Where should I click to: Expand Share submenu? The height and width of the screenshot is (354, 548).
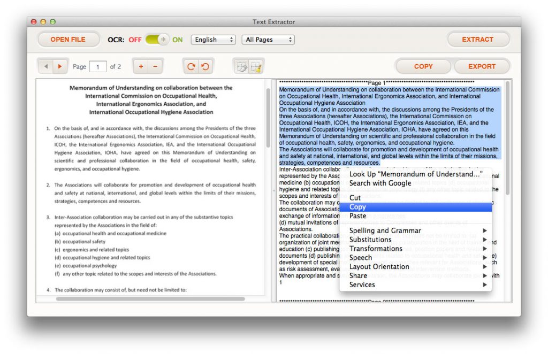click(x=415, y=276)
